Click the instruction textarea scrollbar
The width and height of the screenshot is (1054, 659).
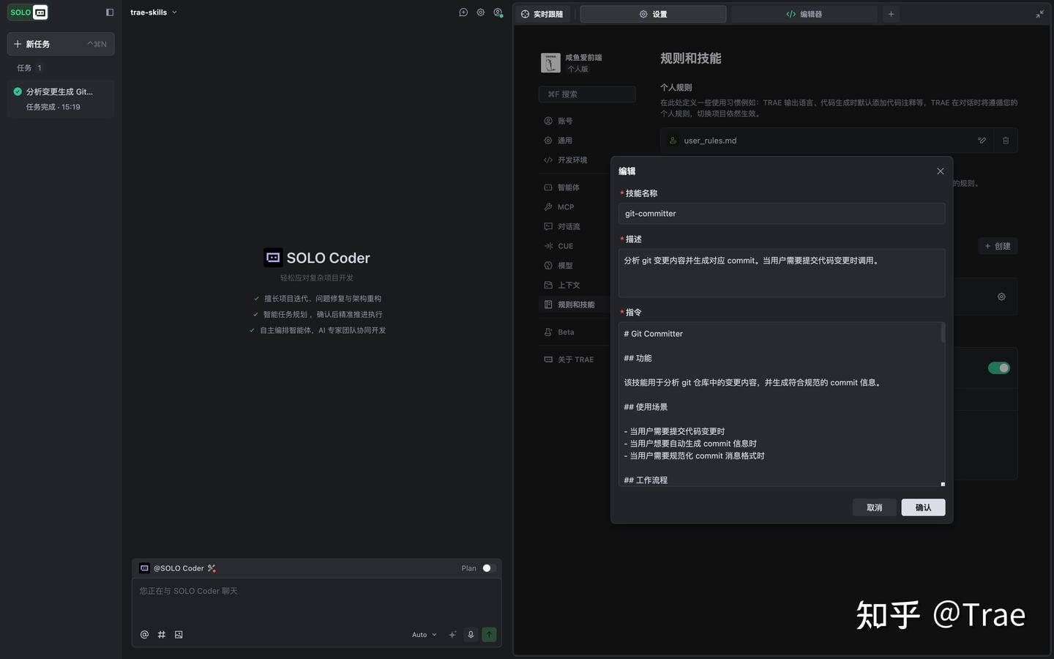pos(943,334)
